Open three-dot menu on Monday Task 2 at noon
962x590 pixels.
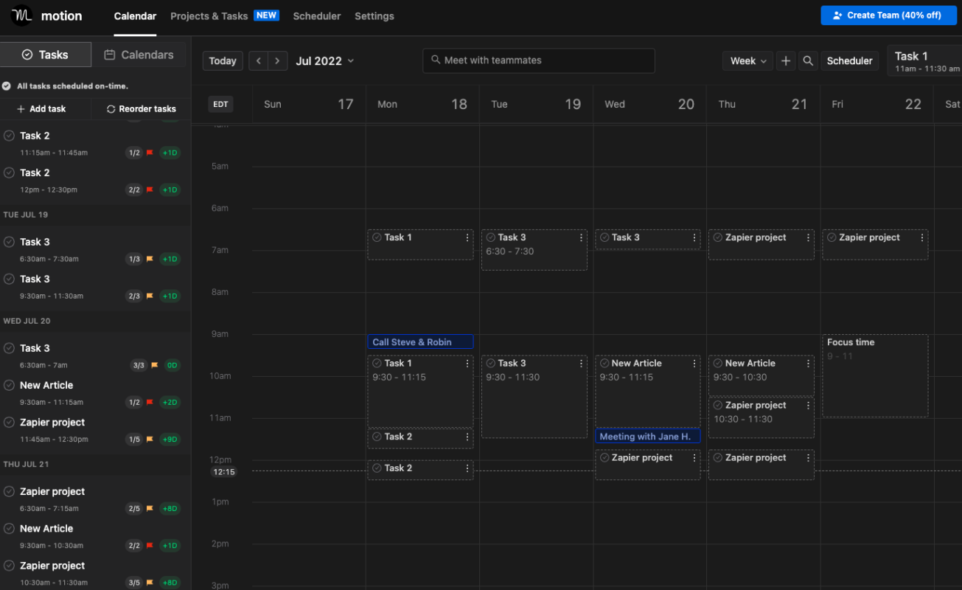tap(467, 468)
